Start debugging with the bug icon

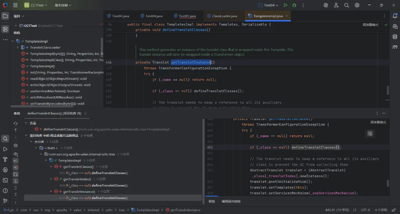294,5
